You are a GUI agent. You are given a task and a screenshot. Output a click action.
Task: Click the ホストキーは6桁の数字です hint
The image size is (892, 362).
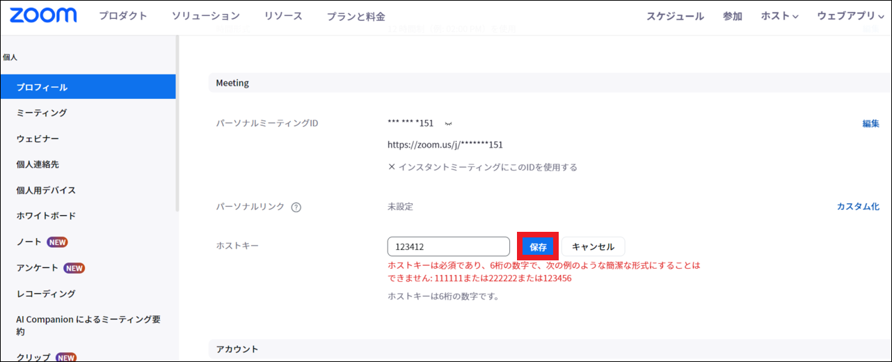[x=443, y=296]
